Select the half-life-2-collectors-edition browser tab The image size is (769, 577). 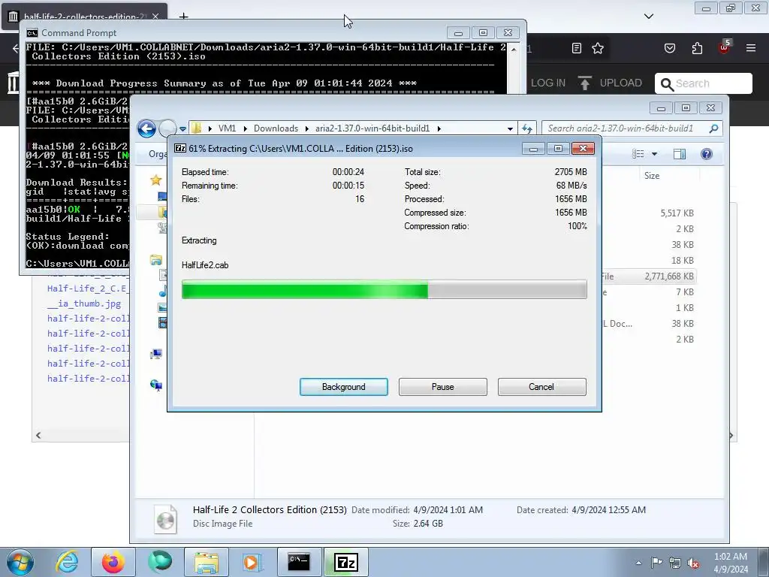pyautogui.click(x=84, y=17)
